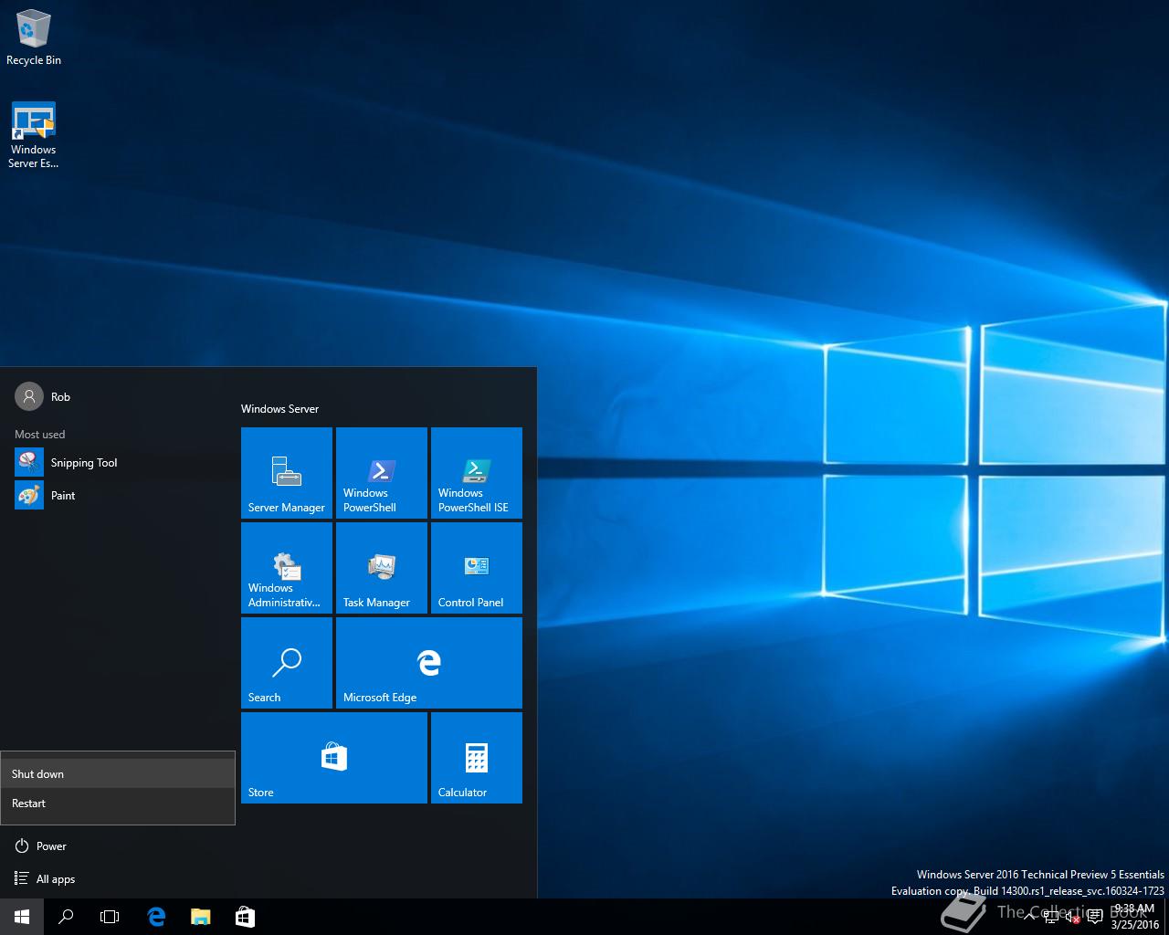1169x935 pixels.
Task: Open the Windows Administrative Tools tile
Action: 287,568
